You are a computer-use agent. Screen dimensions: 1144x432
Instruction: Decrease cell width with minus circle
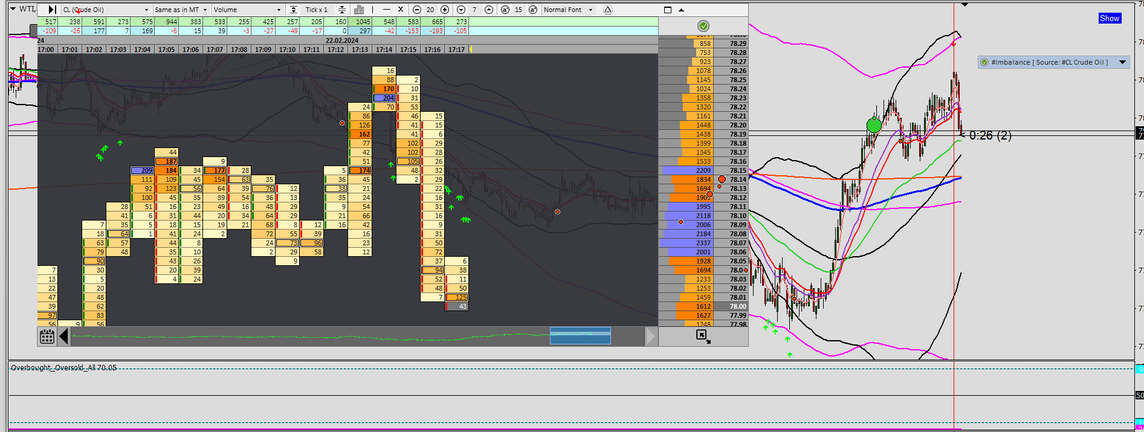pyautogui.click(x=417, y=10)
